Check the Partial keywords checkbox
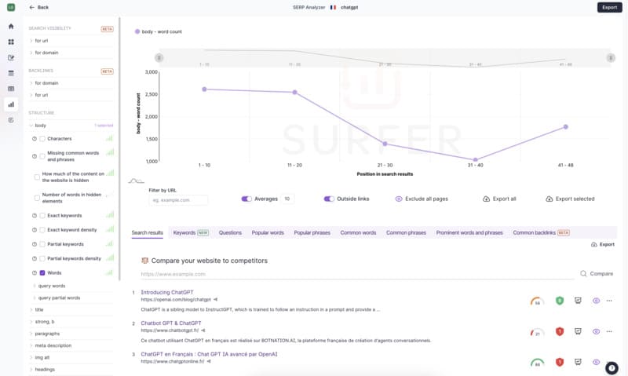Viewport: 628px width, 376px height. 42,244
